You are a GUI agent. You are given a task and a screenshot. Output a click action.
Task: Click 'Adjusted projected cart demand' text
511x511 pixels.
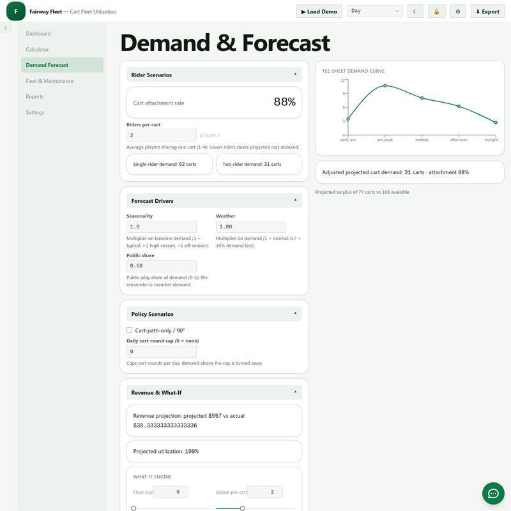[395, 172]
